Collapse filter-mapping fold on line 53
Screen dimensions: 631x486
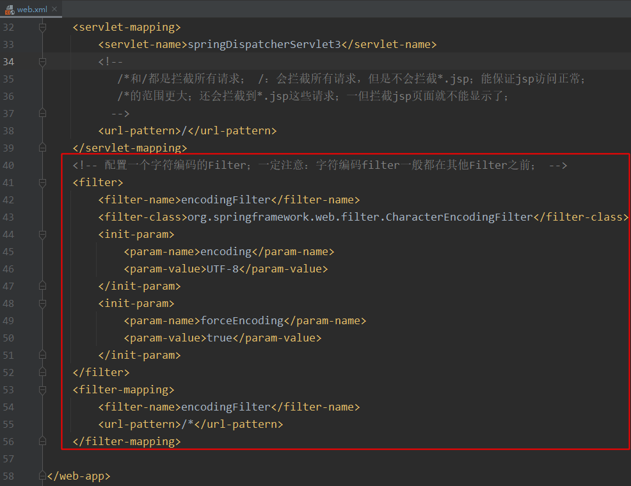tap(42, 390)
